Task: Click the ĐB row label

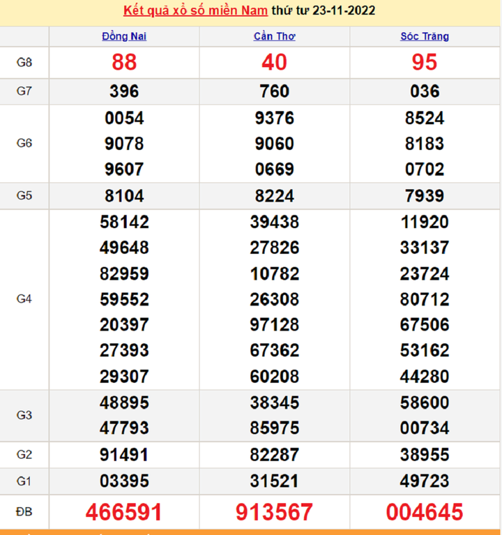Action: point(24,512)
